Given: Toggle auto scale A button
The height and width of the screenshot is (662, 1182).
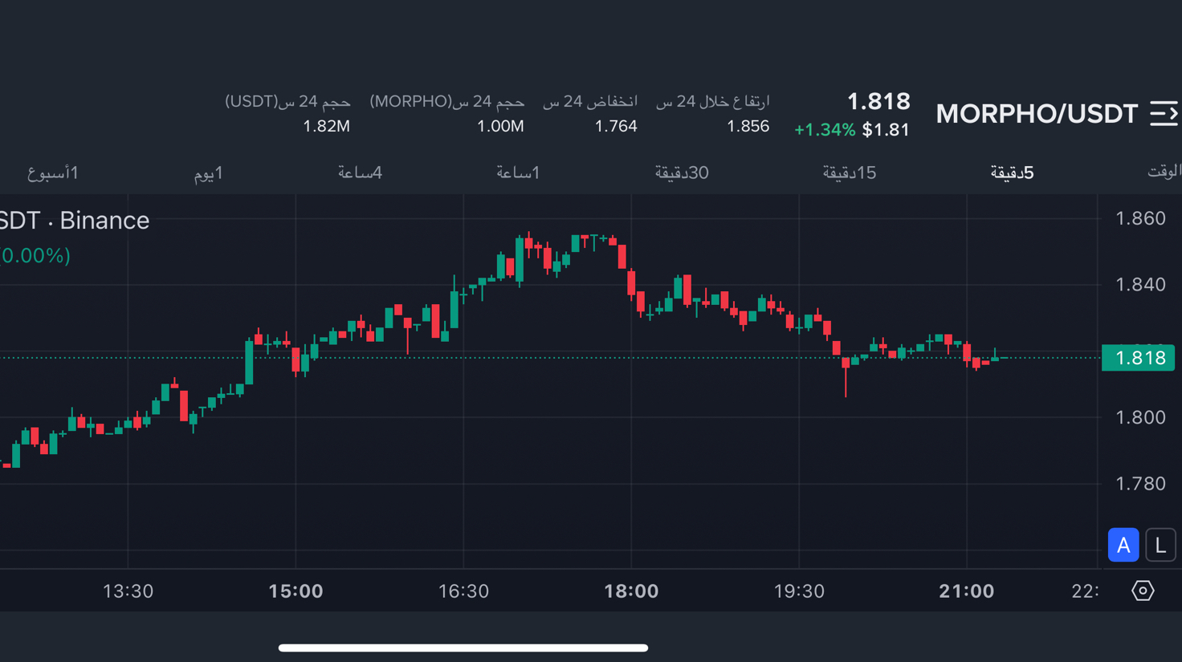Looking at the screenshot, I should pyautogui.click(x=1123, y=545).
